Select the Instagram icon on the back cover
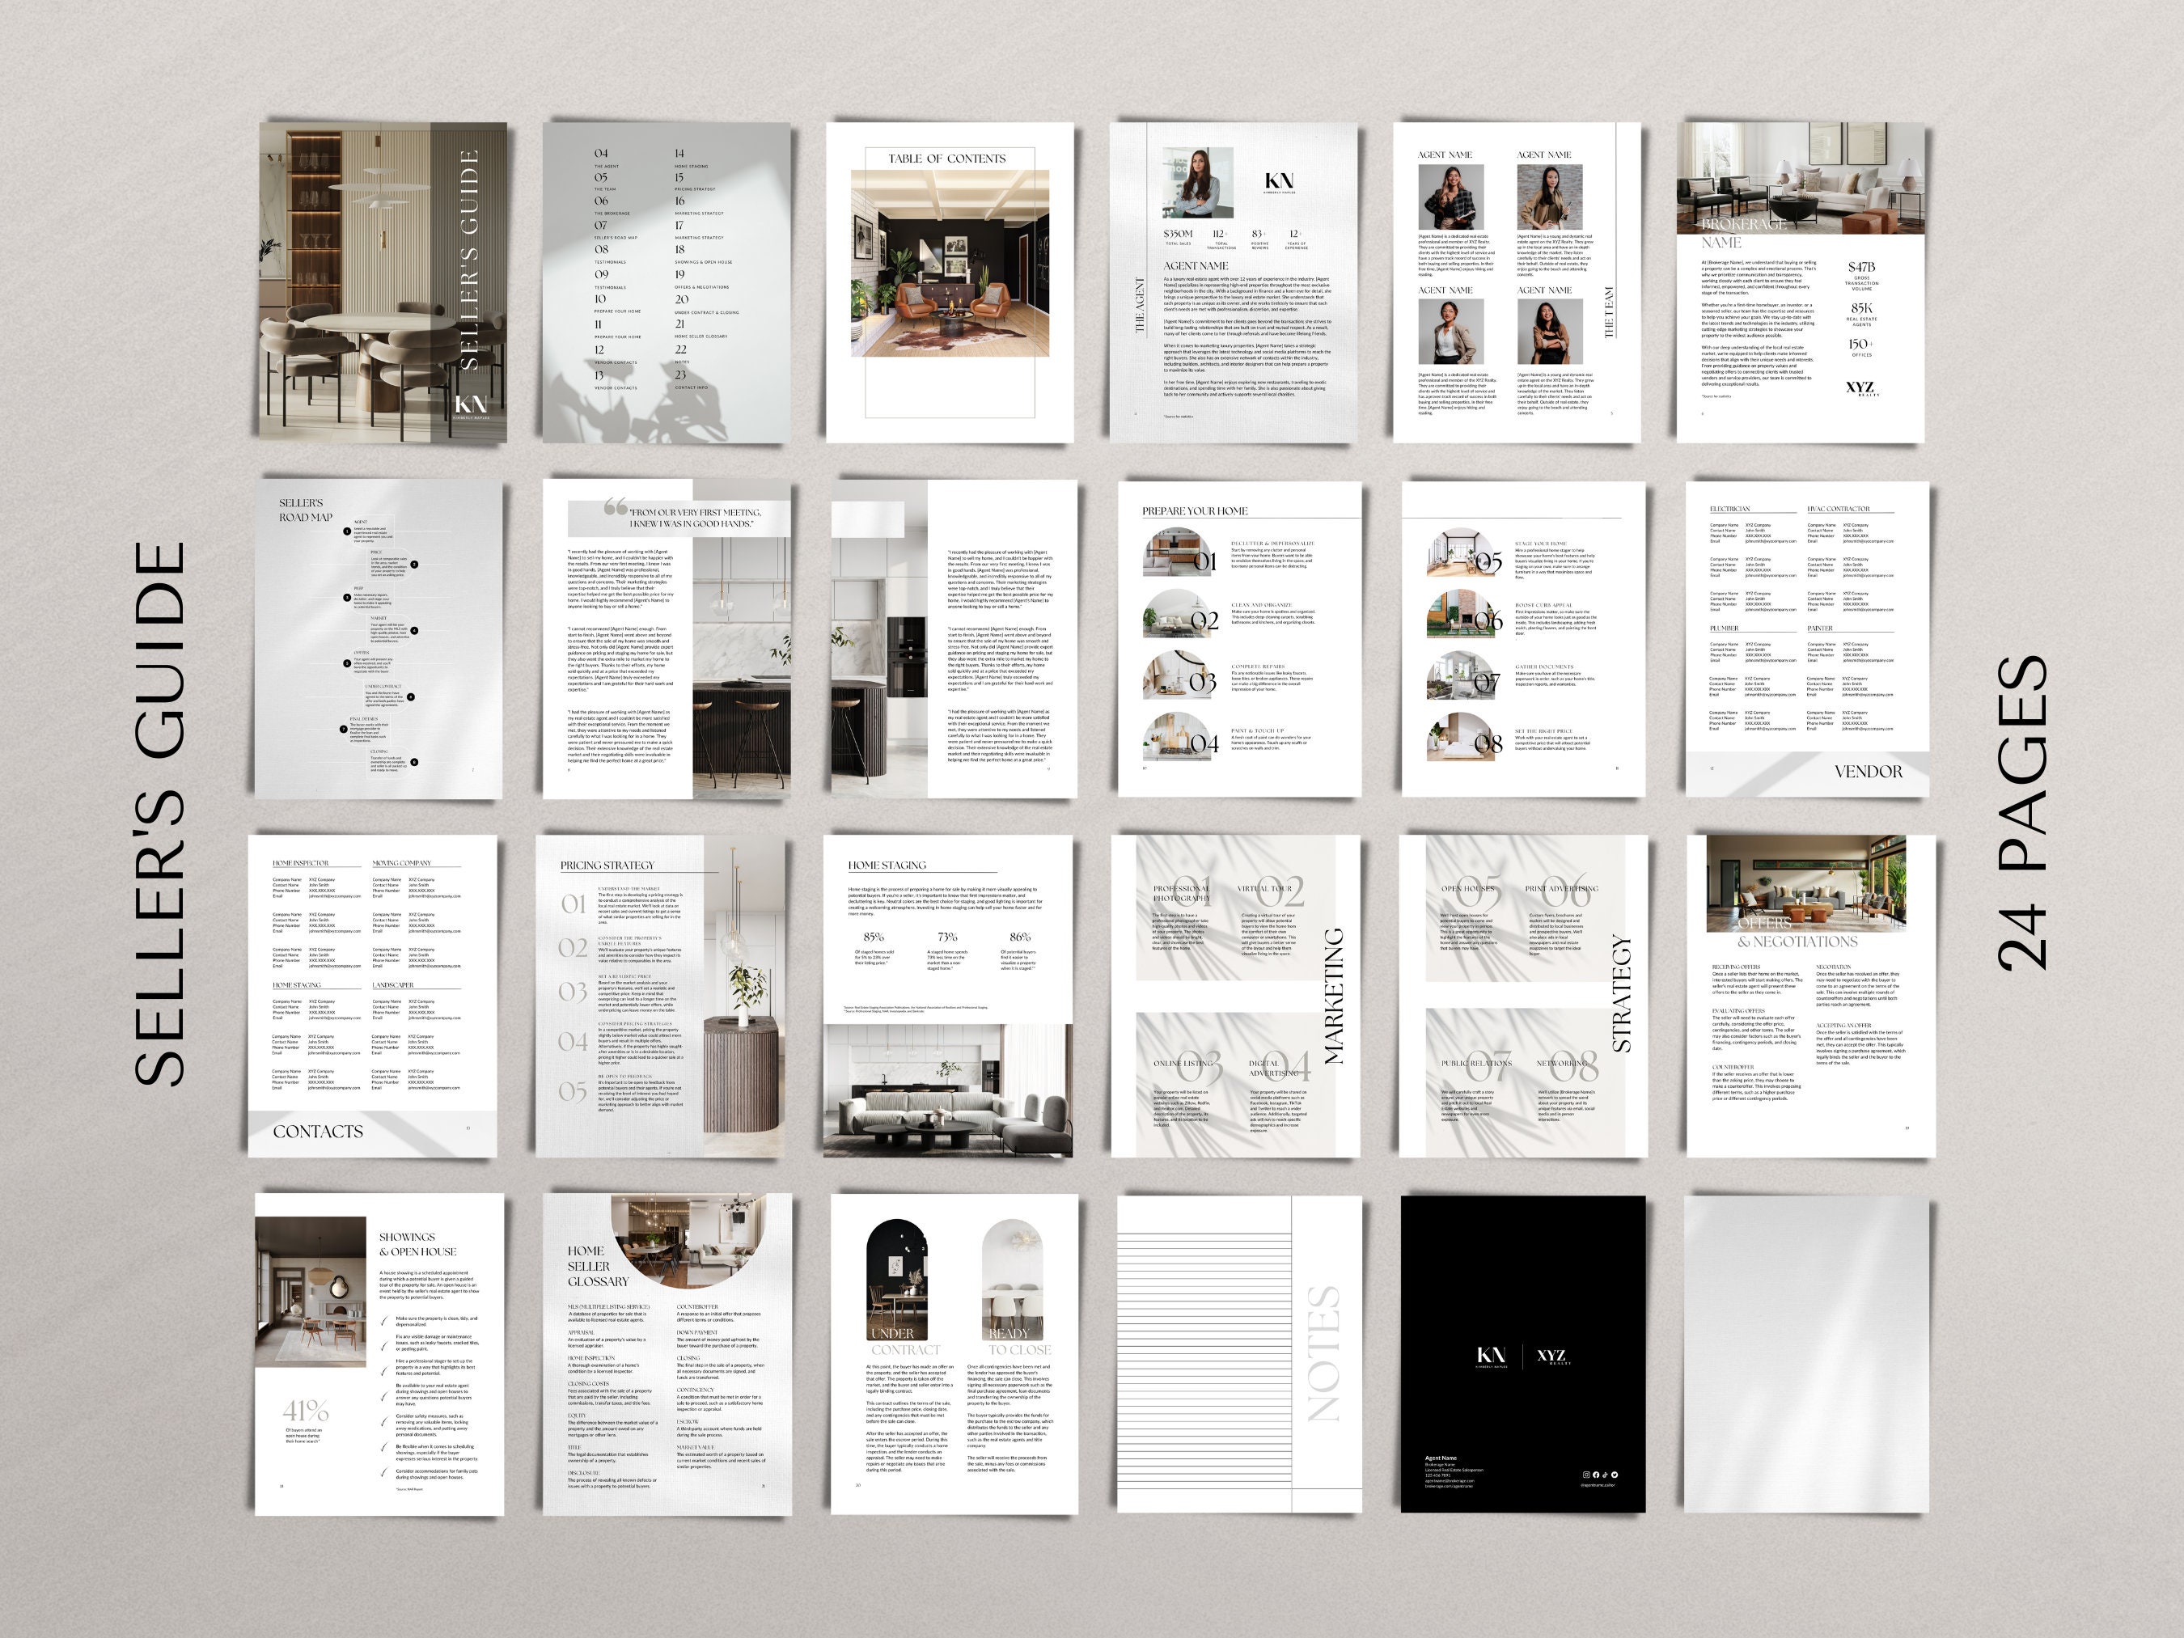 click(1587, 1475)
